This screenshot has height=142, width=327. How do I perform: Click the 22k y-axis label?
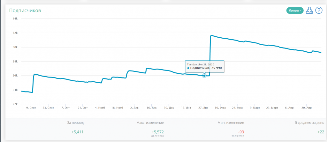[x=15, y=104]
